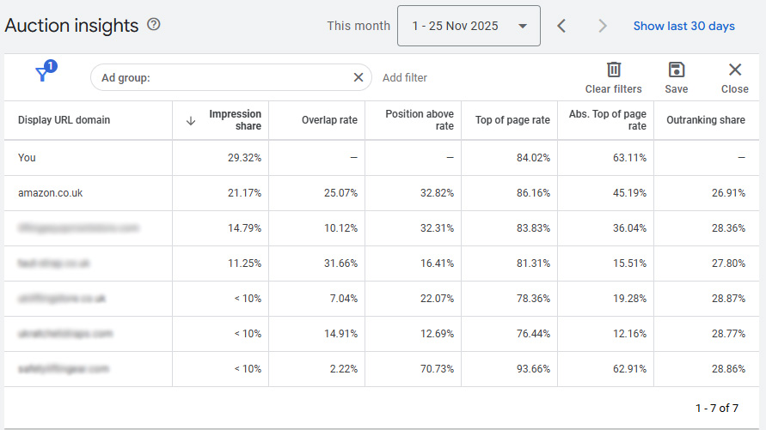Select the amazon.co.uk row

click(x=51, y=193)
